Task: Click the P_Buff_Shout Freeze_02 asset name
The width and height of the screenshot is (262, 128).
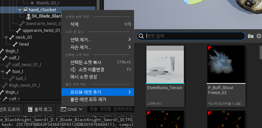Action: click(221, 90)
